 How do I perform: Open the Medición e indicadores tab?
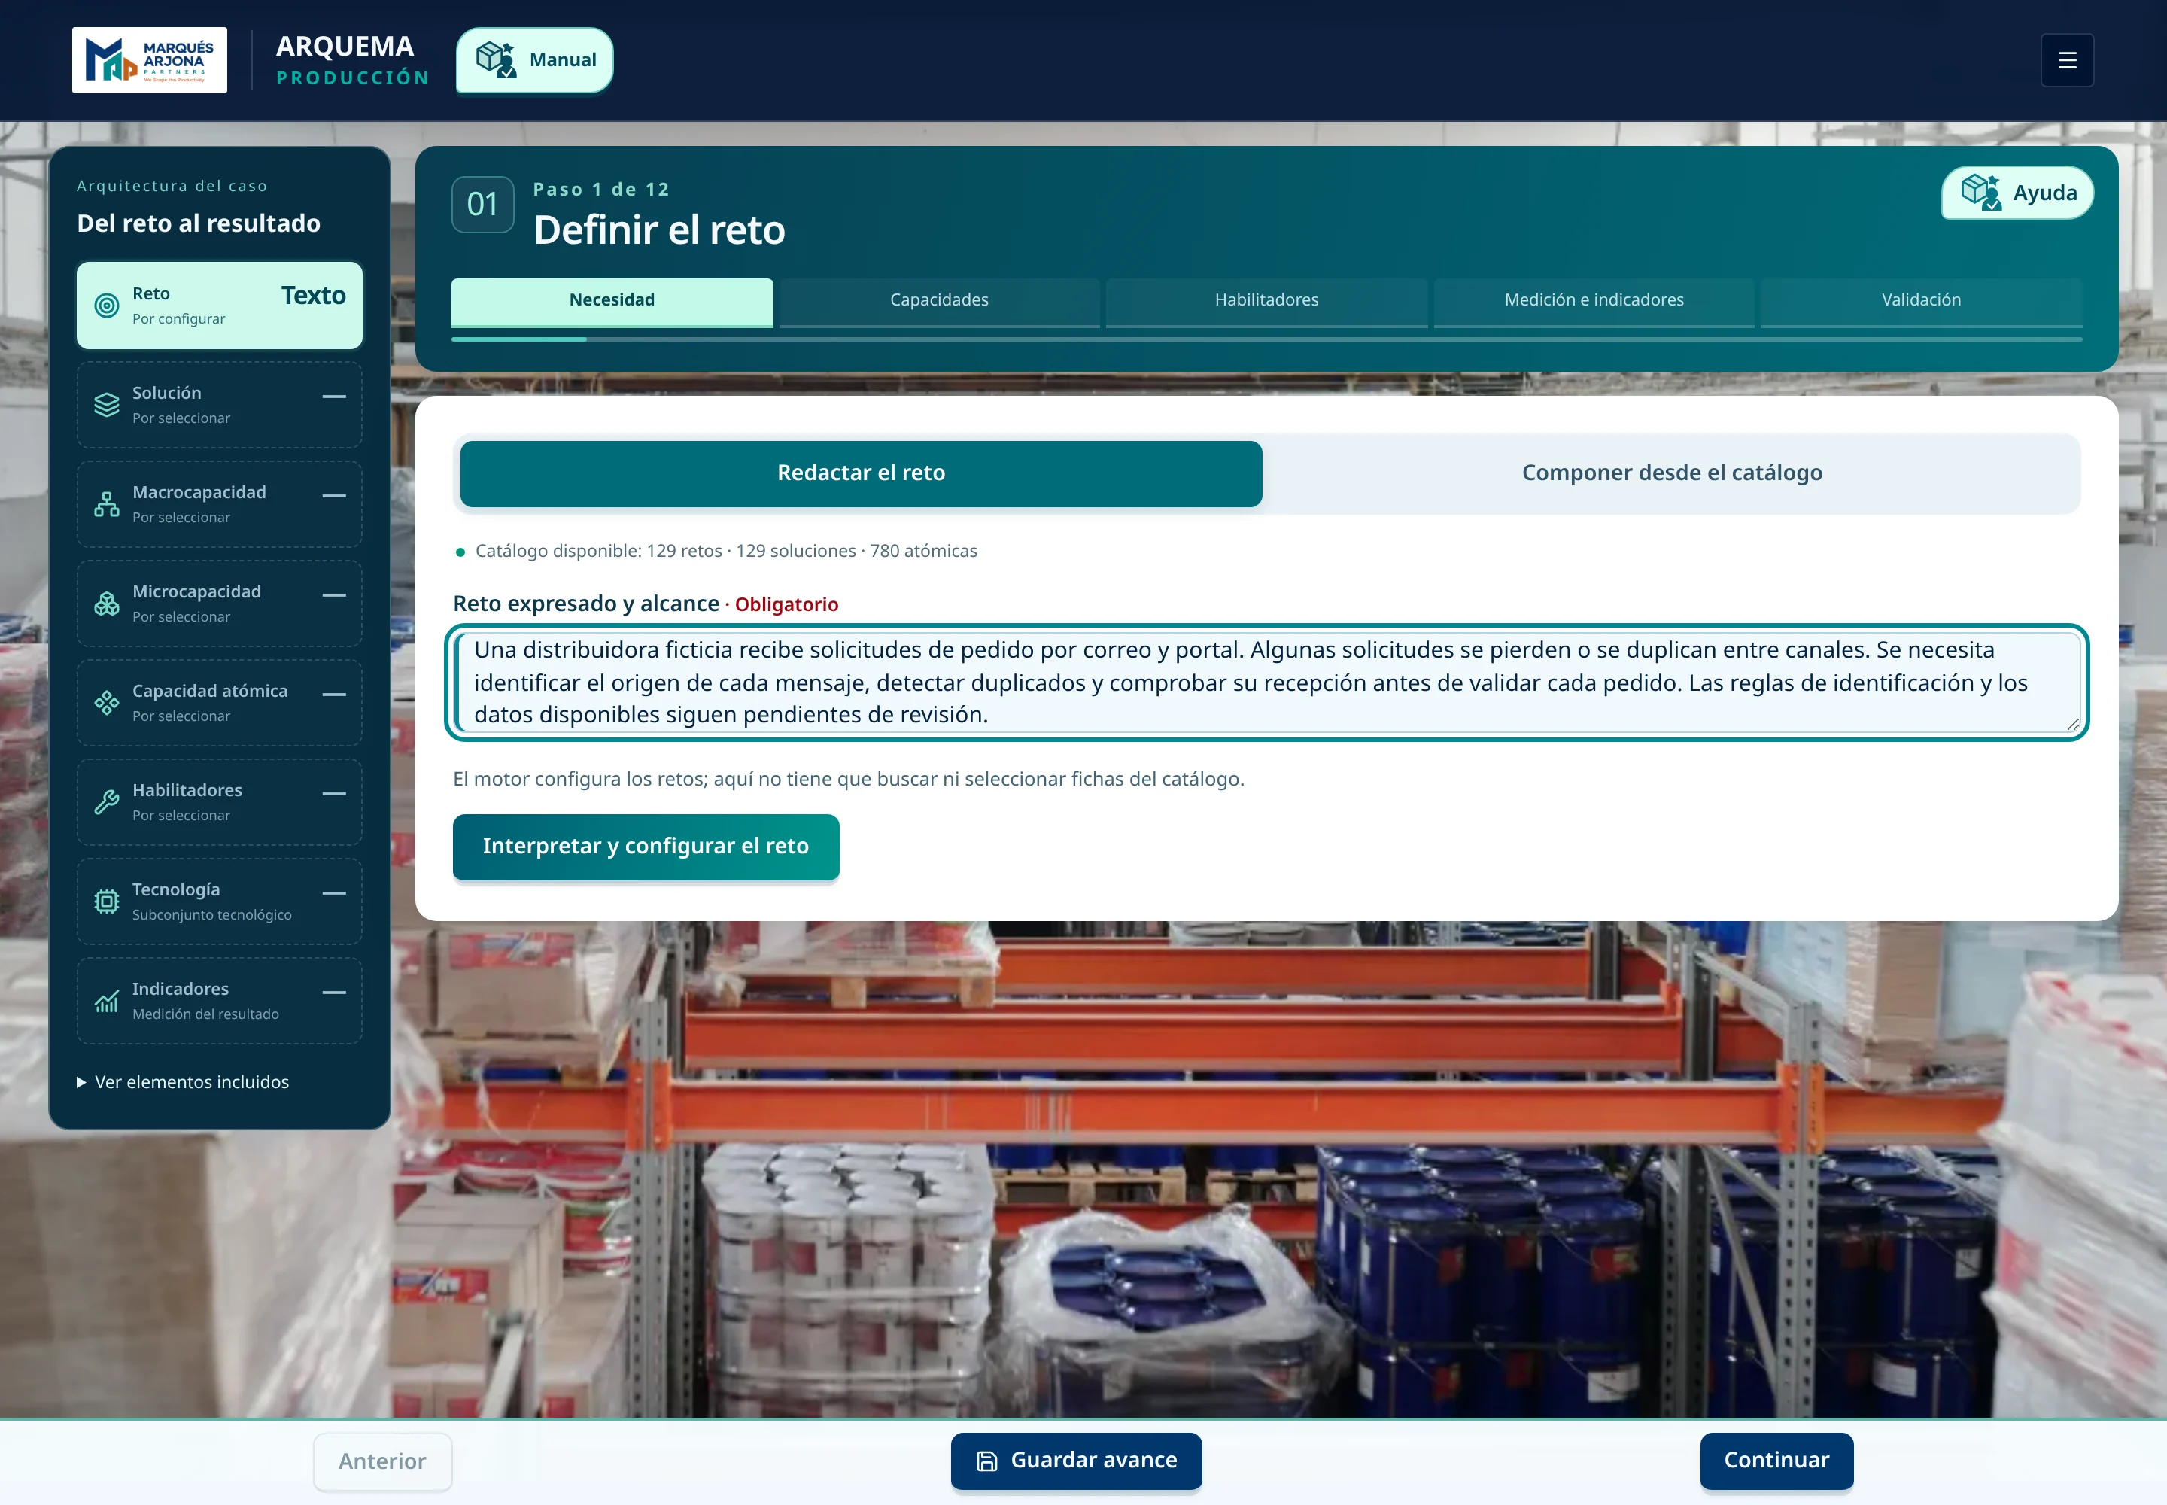click(x=1594, y=301)
